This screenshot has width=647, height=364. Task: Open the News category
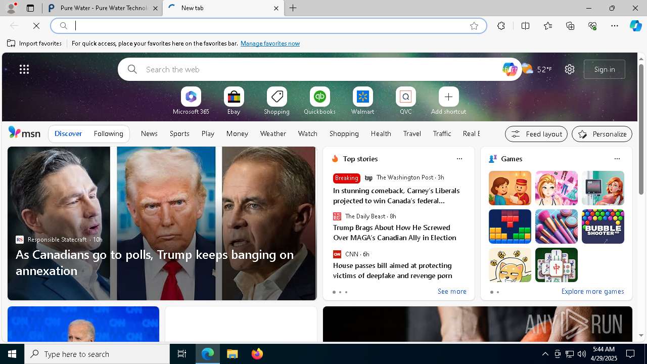pos(149,133)
